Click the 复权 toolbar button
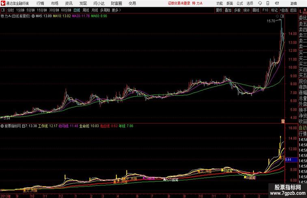 219,10
